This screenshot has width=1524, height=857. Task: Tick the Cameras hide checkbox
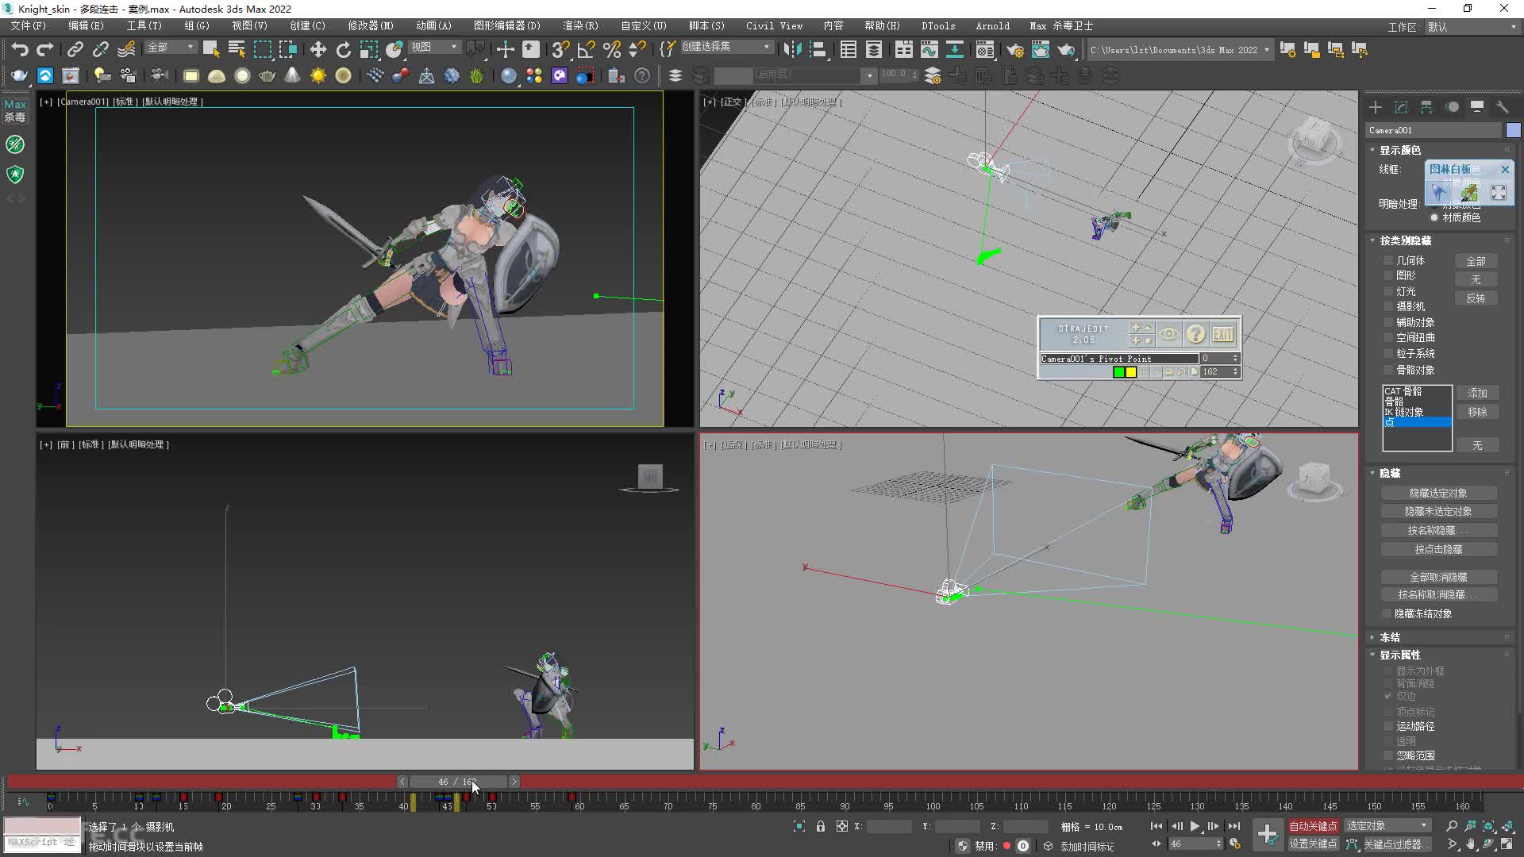point(1388,306)
